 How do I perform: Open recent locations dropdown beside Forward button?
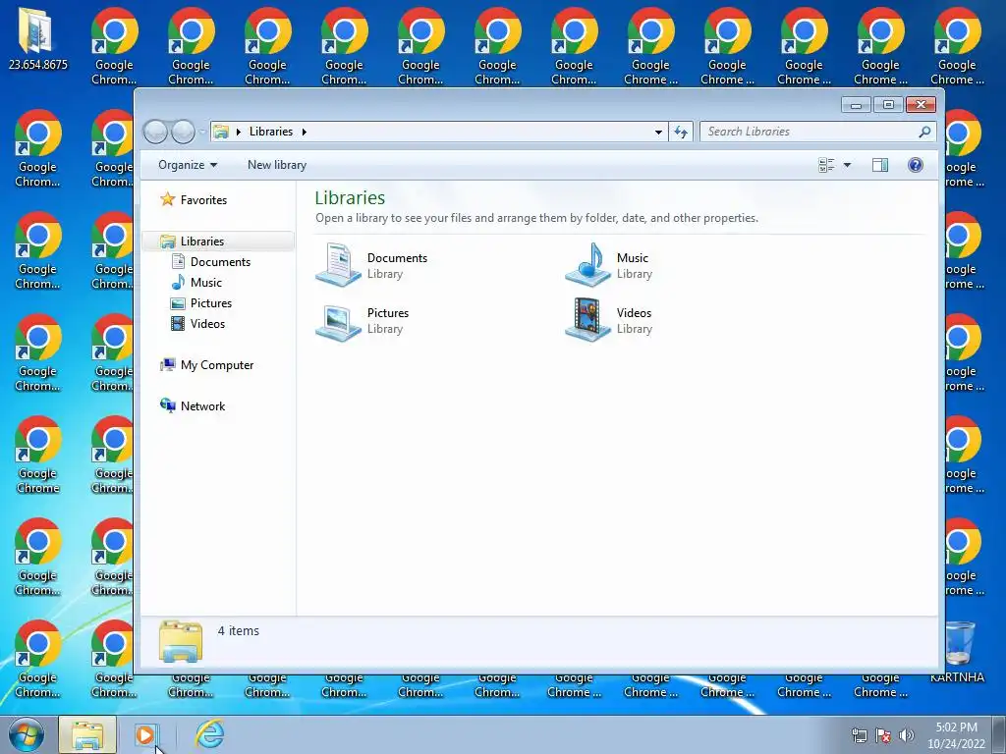click(x=202, y=132)
